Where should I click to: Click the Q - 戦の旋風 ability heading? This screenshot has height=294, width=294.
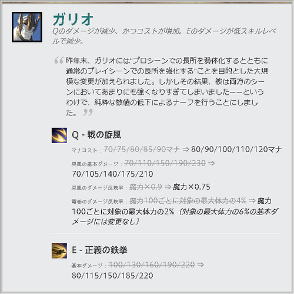coord(96,135)
